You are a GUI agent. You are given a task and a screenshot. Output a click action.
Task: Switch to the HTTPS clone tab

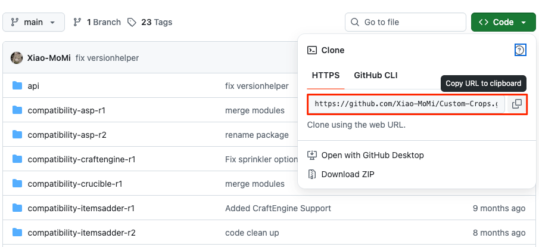click(326, 75)
